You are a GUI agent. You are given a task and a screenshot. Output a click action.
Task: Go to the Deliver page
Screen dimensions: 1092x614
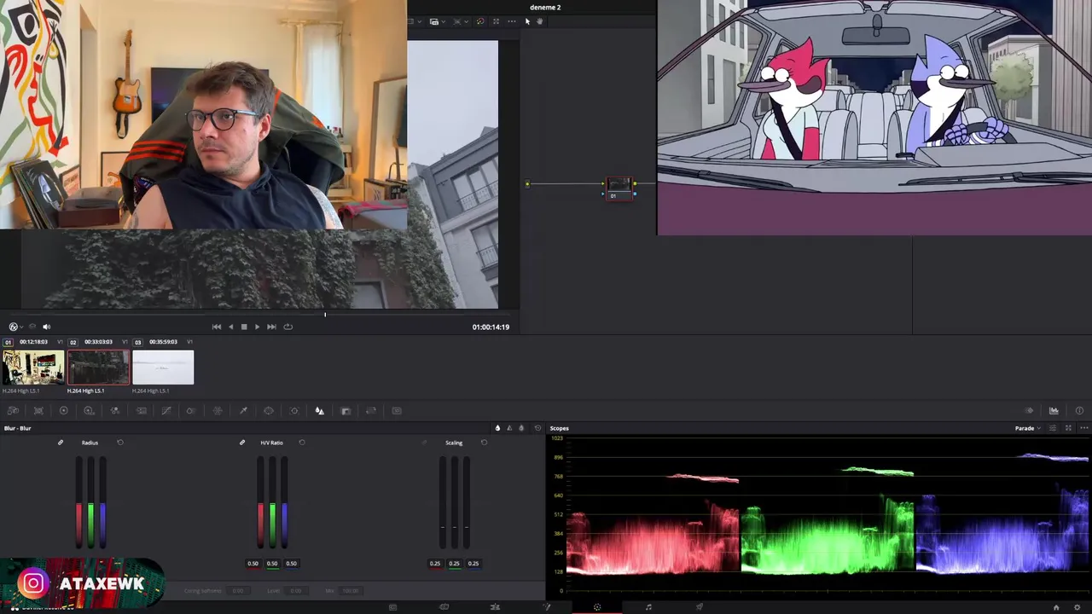[x=700, y=607]
